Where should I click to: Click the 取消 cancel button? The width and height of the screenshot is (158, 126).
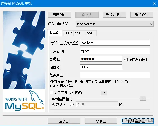(x=101, y=121)
